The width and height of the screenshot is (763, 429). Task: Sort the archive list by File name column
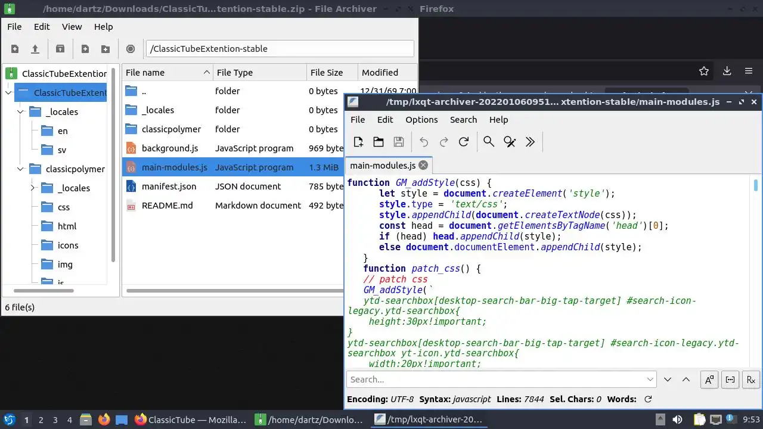tap(167, 73)
